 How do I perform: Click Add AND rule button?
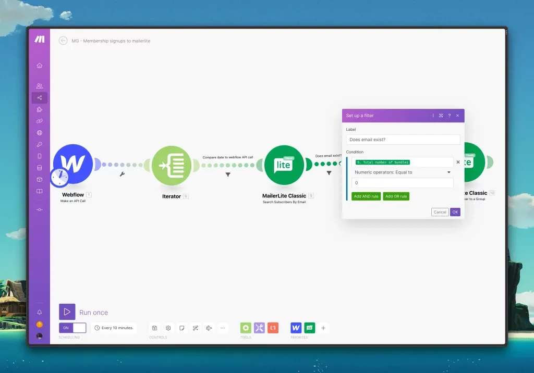click(x=366, y=196)
